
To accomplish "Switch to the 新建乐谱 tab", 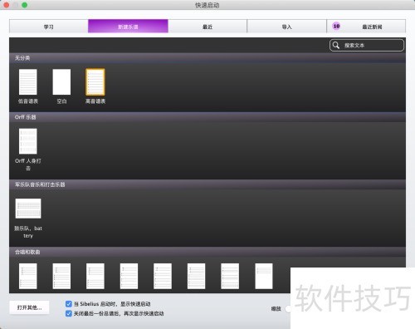I will tap(128, 27).
